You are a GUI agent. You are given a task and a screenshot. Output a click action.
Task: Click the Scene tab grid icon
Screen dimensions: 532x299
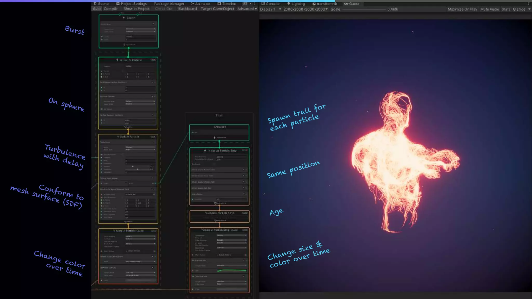tap(95, 4)
